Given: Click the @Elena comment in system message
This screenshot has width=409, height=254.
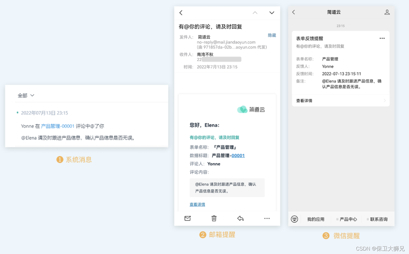Looking at the screenshot, I should [79, 138].
